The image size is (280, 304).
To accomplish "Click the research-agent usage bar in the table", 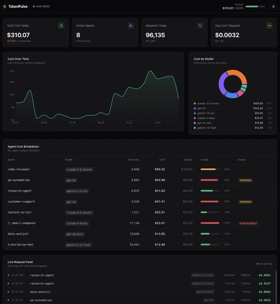I will click(210, 191).
